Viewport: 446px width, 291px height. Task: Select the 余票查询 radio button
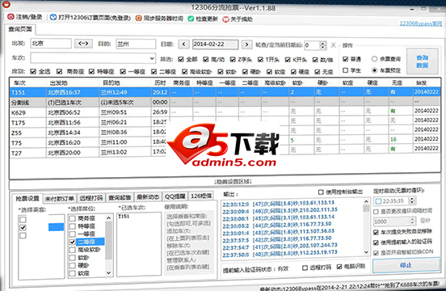[x=374, y=58]
